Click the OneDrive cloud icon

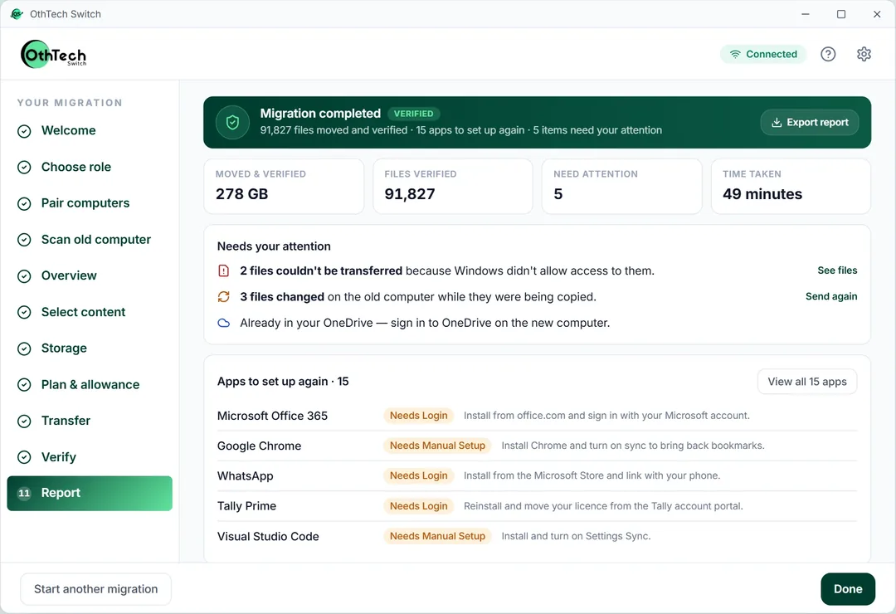coord(223,323)
